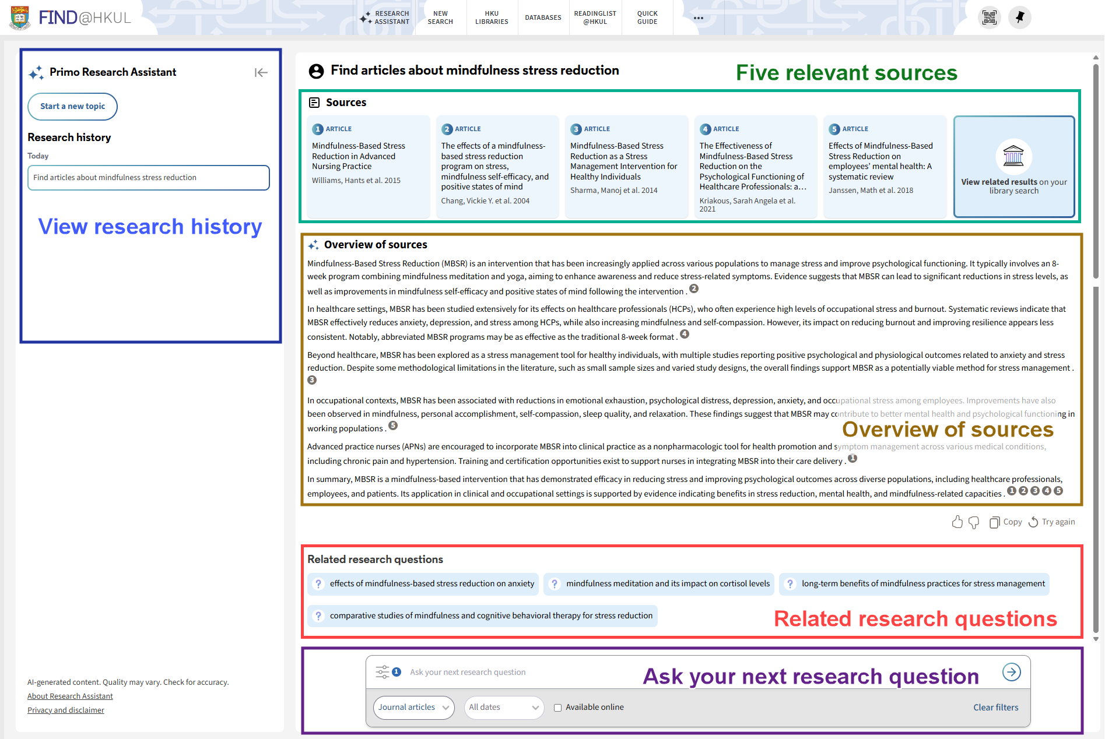Open the Journal articles dropdown
The height and width of the screenshot is (739, 1105).
click(x=414, y=708)
